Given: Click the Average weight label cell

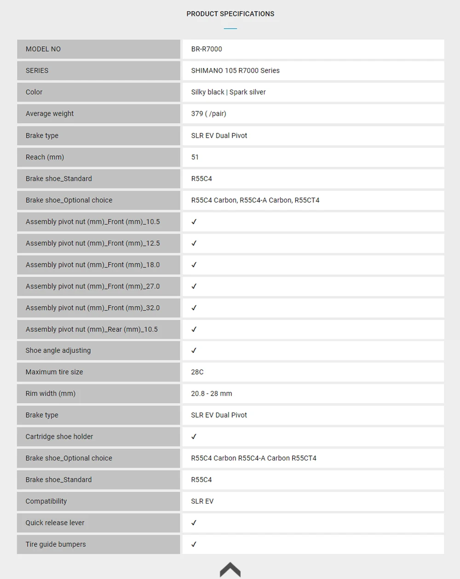Looking at the screenshot, I should [x=98, y=114].
